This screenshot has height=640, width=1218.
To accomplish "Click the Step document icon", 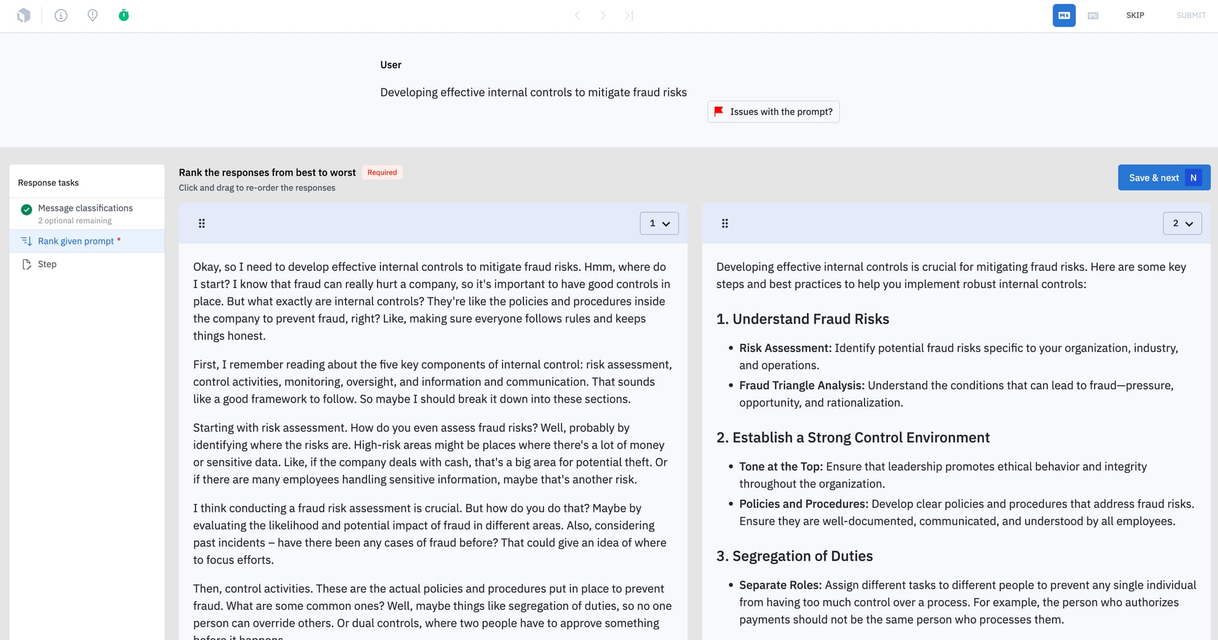I will click(x=27, y=264).
